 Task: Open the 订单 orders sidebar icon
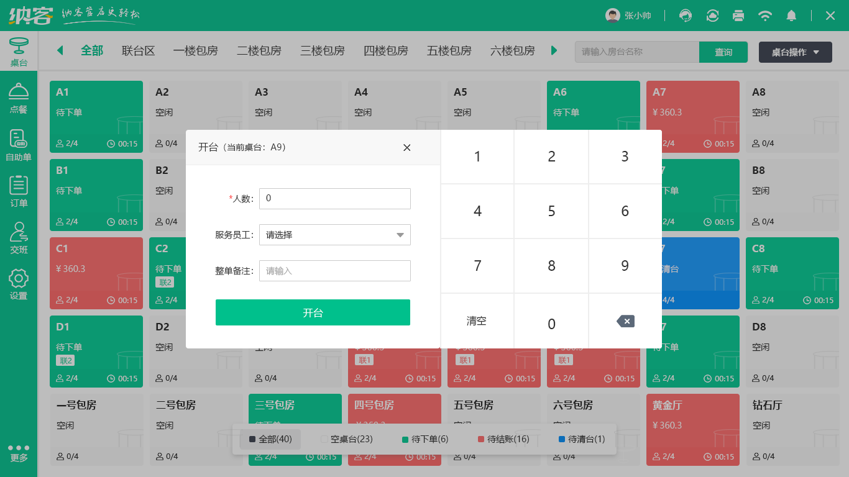tap(19, 191)
